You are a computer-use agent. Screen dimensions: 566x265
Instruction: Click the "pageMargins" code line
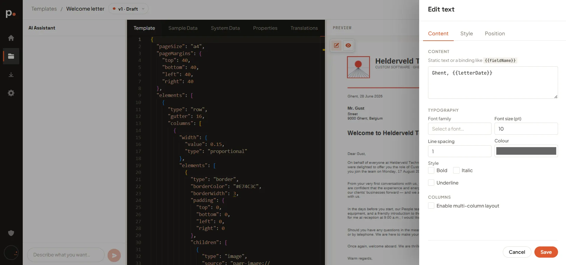tap(179, 53)
